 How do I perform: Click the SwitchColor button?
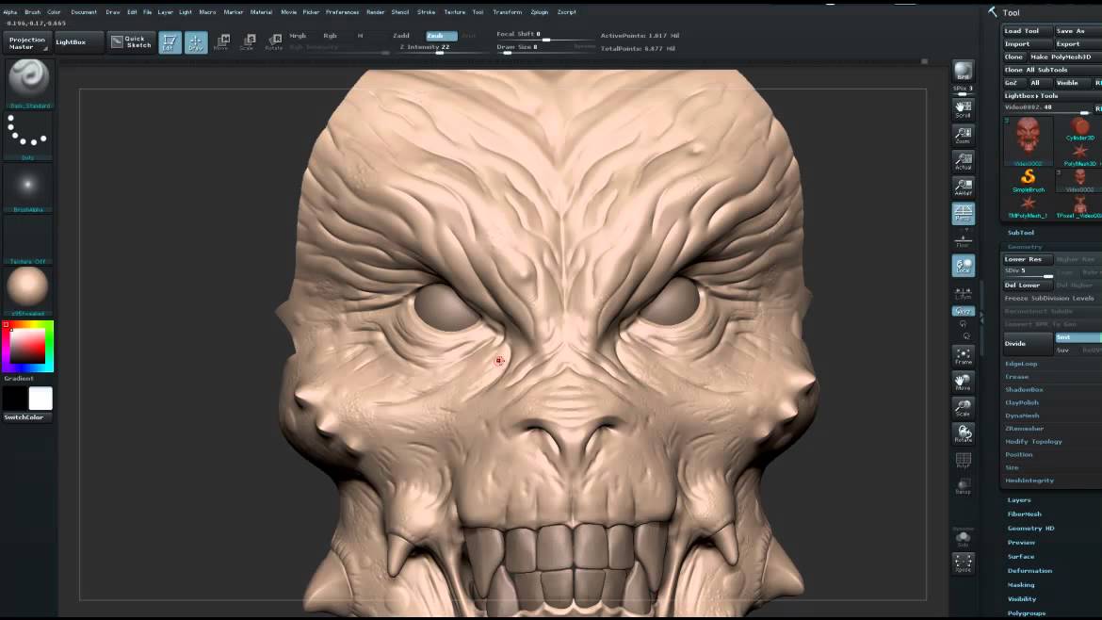point(27,417)
